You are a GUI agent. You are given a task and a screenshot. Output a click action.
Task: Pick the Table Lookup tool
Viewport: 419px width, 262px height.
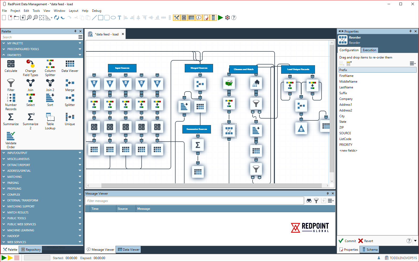click(50, 121)
